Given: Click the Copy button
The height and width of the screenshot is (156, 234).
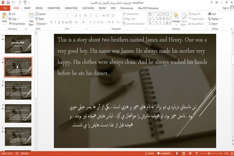Looking at the screenshot, I should point(13,19).
